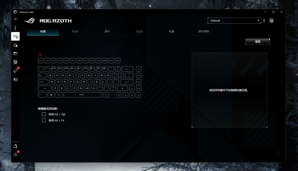Open the deals tag icon with badge
The image size is (298, 171).
(x=15, y=71)
